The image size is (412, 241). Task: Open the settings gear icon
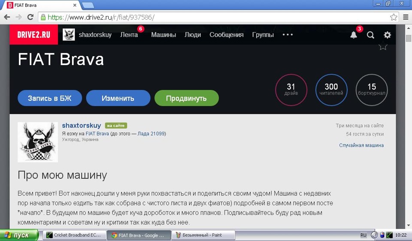(387, 35)
